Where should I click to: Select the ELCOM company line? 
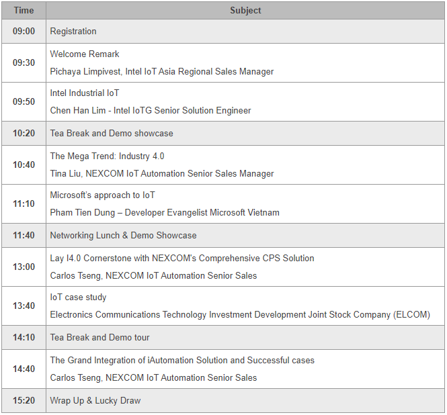pos(240,315)
